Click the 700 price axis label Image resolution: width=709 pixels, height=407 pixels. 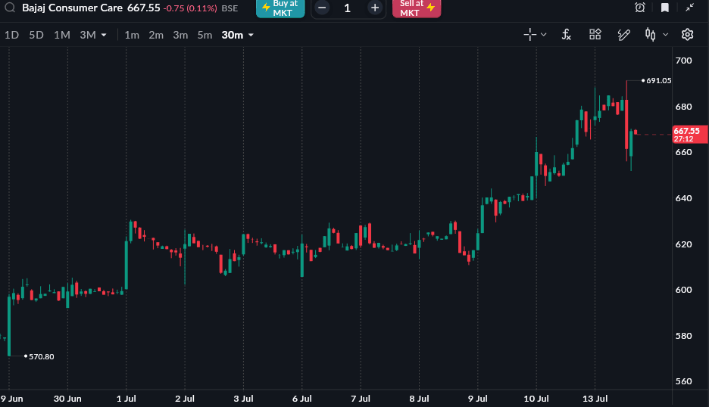[683, 61]
